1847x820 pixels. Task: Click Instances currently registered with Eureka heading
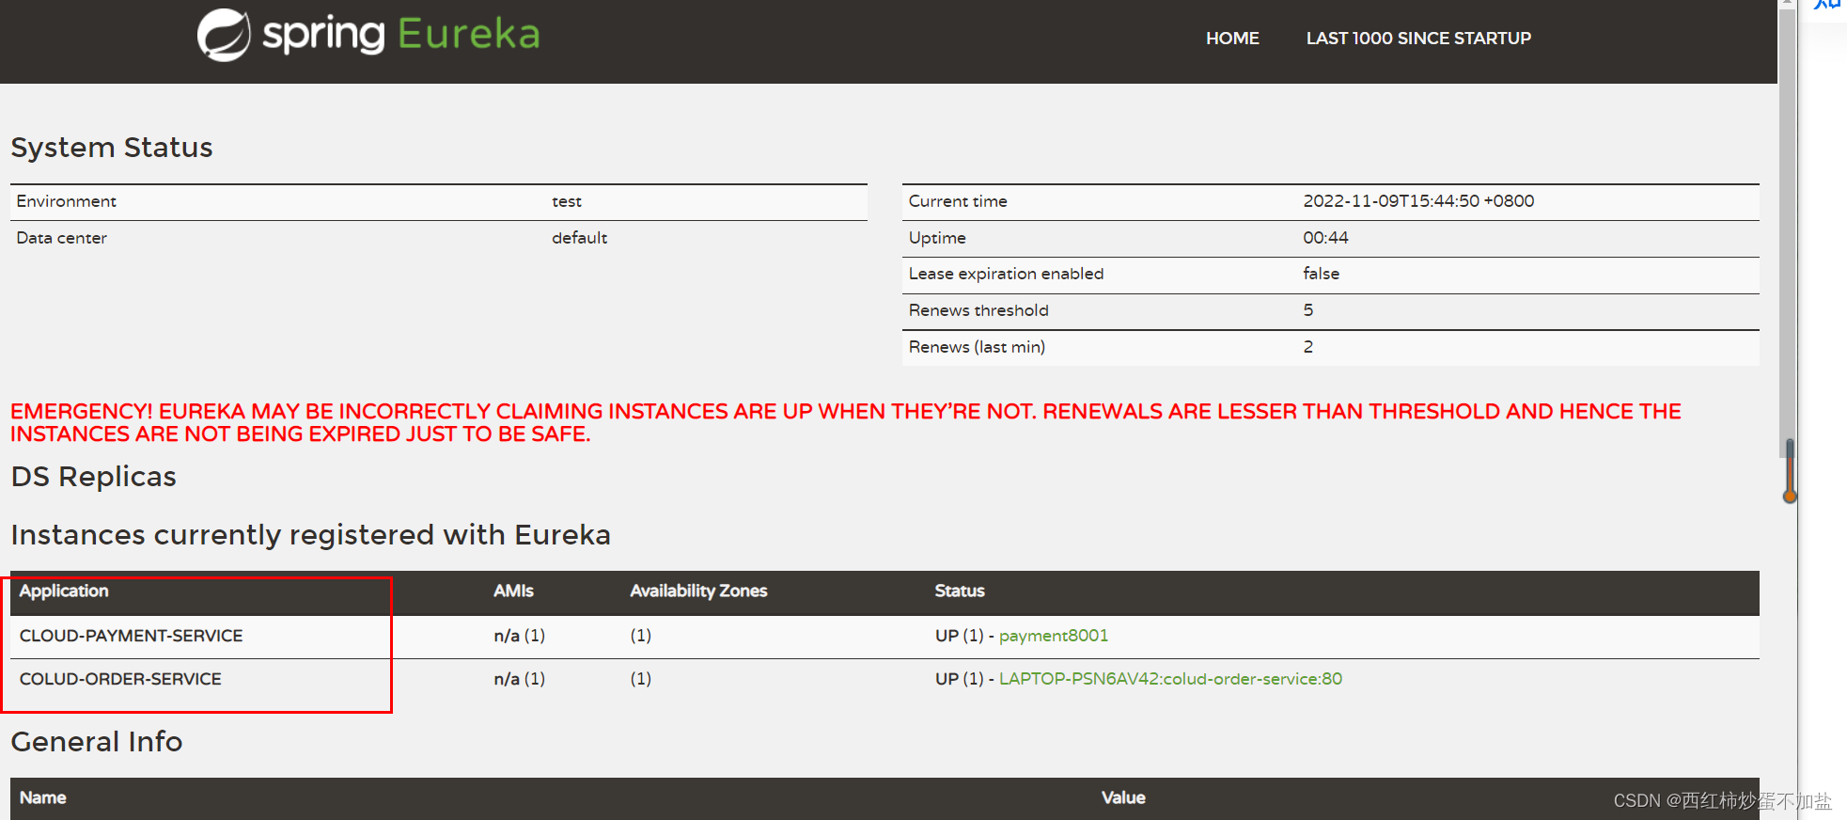pos(310,535)
